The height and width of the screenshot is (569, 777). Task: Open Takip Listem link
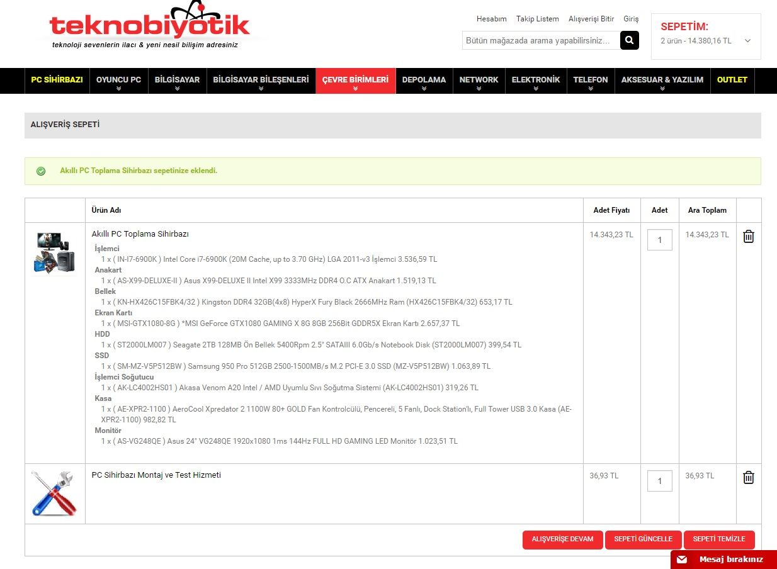537,19
